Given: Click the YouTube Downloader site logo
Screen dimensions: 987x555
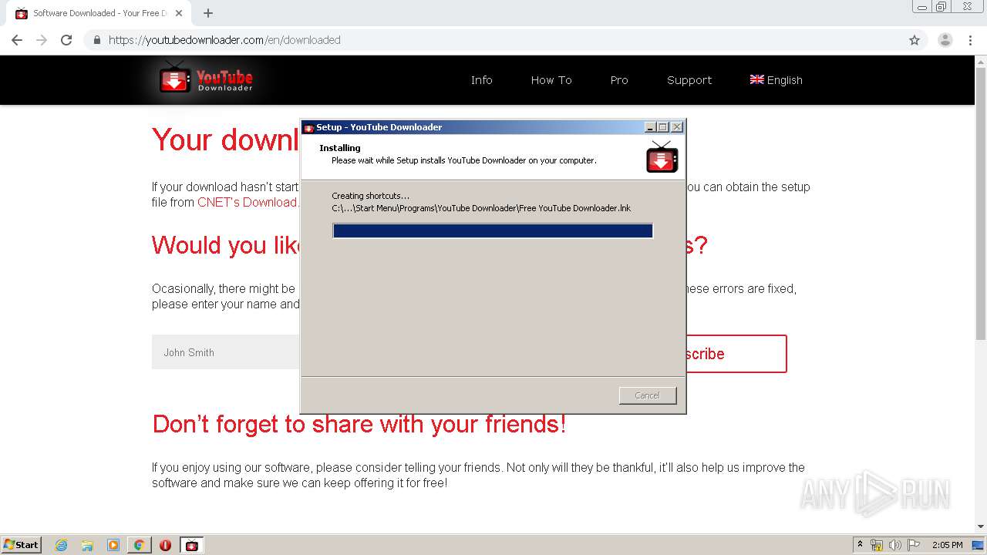Looking at the screenshot, I should pos(206,79).
